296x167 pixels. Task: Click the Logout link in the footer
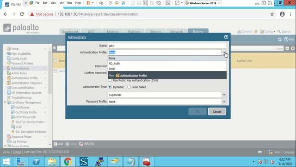(x=17, y=152)
